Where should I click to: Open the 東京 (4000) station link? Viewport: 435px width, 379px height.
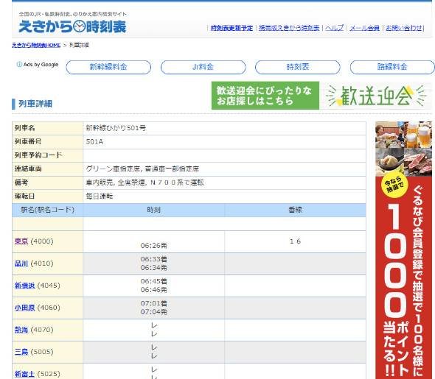(21, 241)
